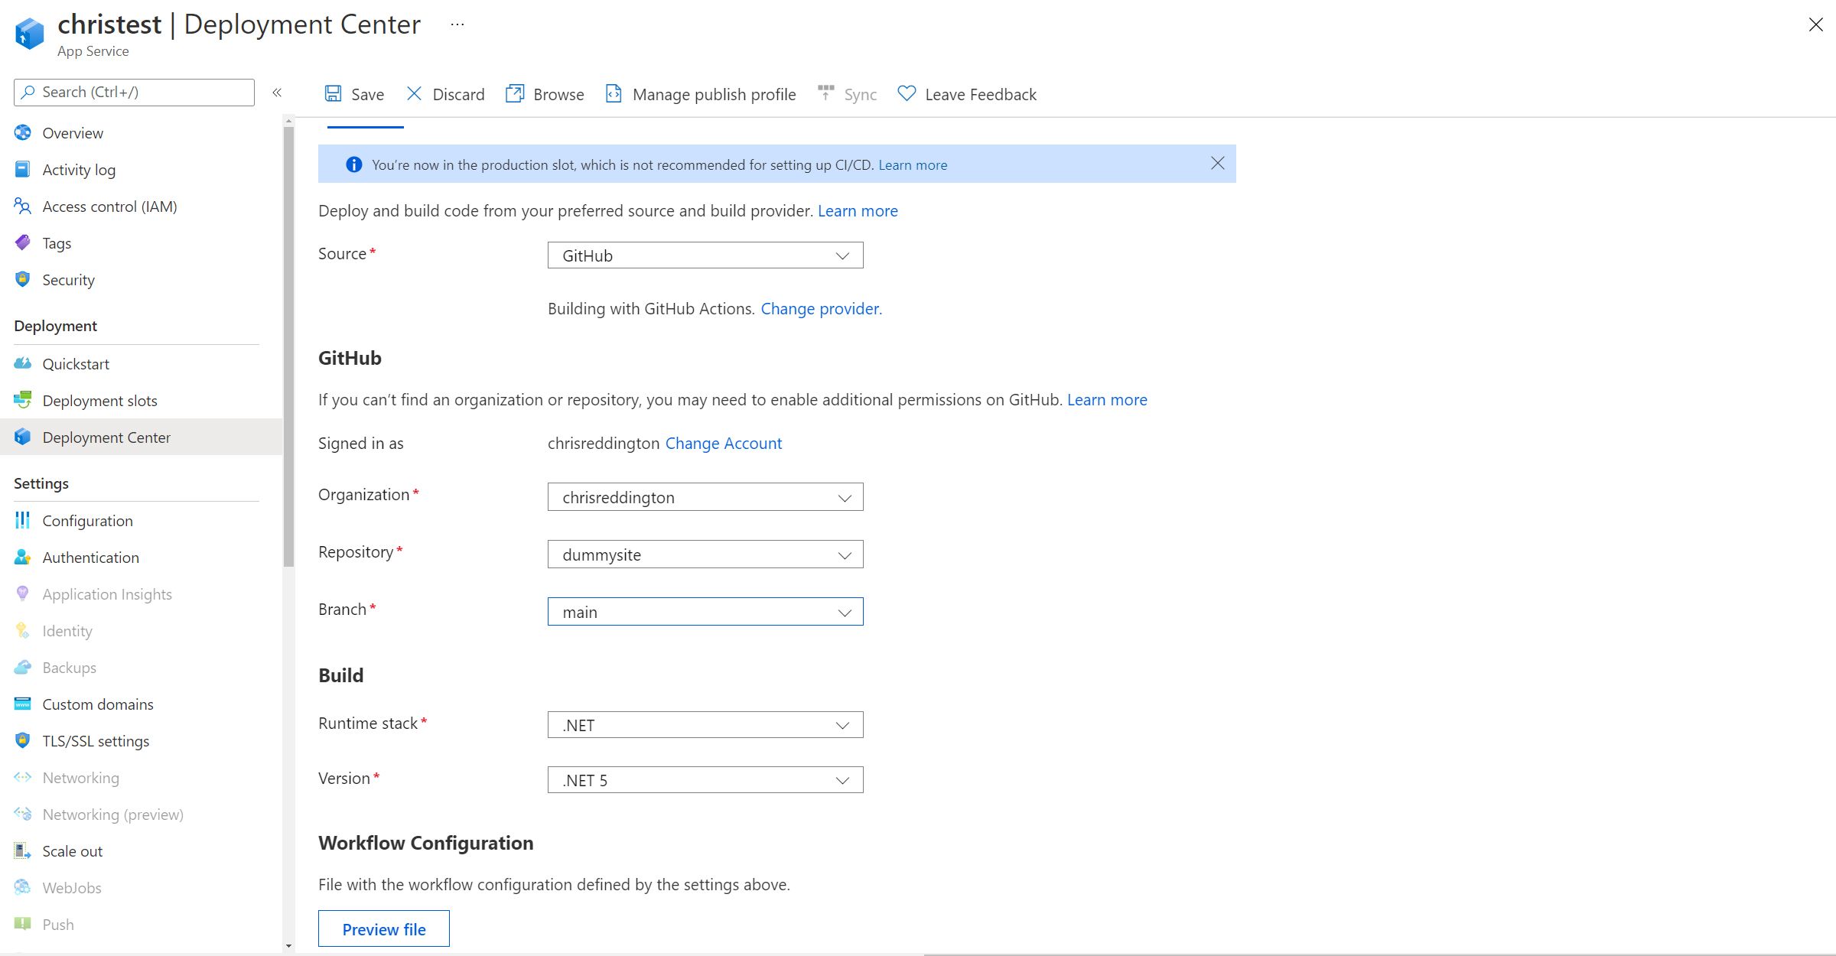Dismiss the production slot information banner
This screenshot has width=1836, height=956.
[1218, 163]
